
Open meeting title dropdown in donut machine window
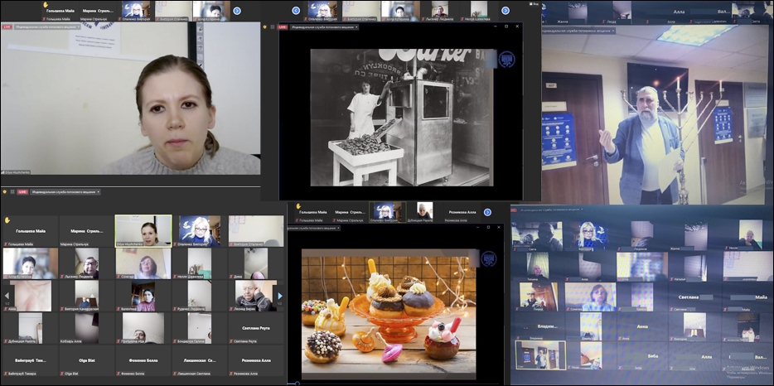click(324, 27)
